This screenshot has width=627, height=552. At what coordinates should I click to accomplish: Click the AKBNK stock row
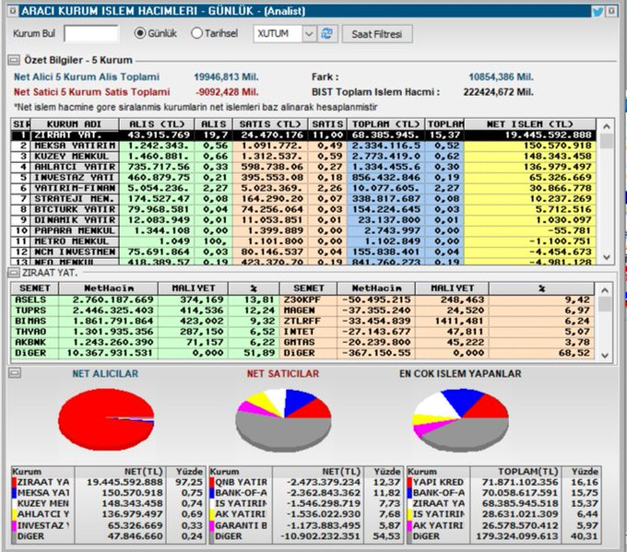pos(145,343)
